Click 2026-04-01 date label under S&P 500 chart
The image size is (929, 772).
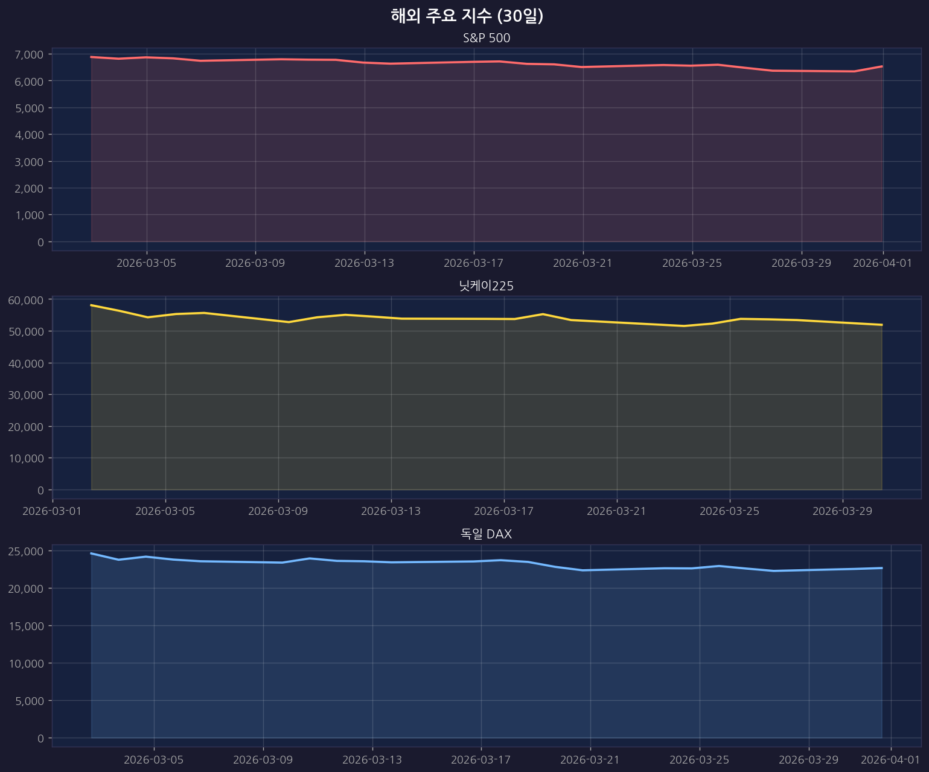(883, 263)
